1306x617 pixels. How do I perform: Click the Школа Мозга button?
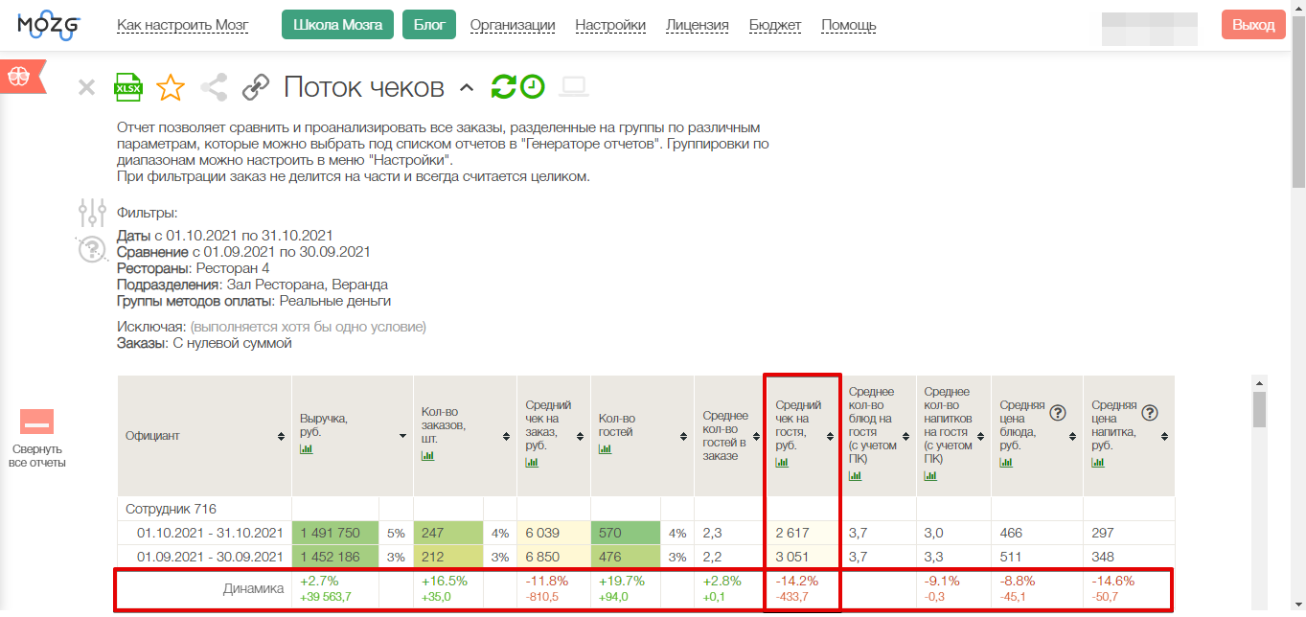pyautogui.click(x=337, y=25)
